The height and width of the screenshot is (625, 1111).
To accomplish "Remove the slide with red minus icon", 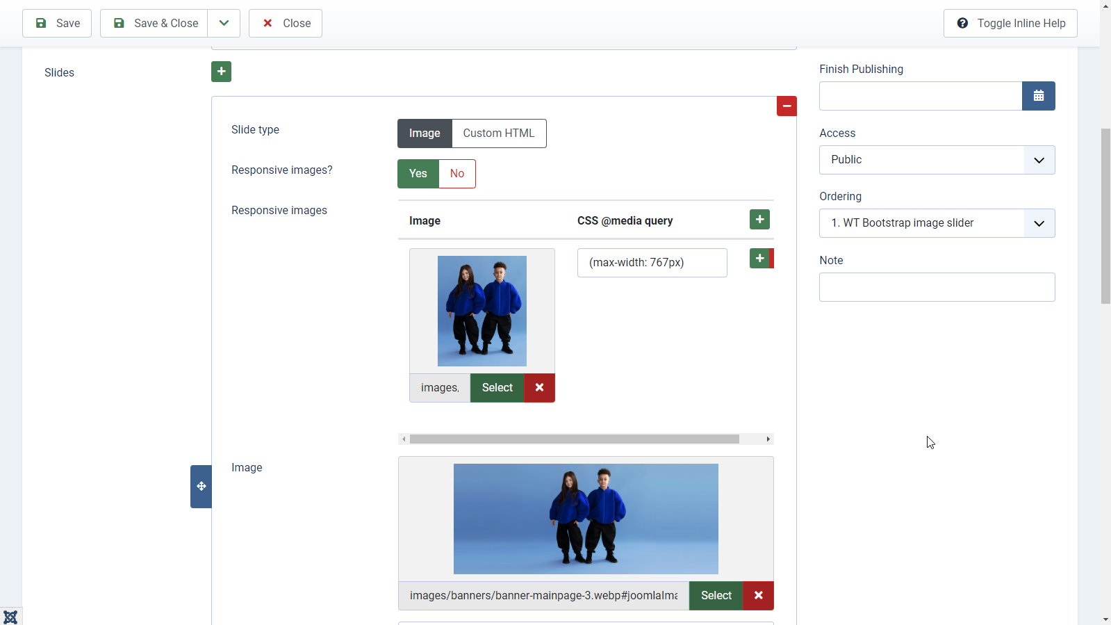I will click(787, 106).
